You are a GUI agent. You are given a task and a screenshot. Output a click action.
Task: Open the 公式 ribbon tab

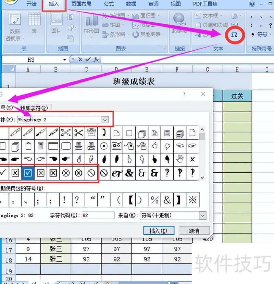click(109, 4)
